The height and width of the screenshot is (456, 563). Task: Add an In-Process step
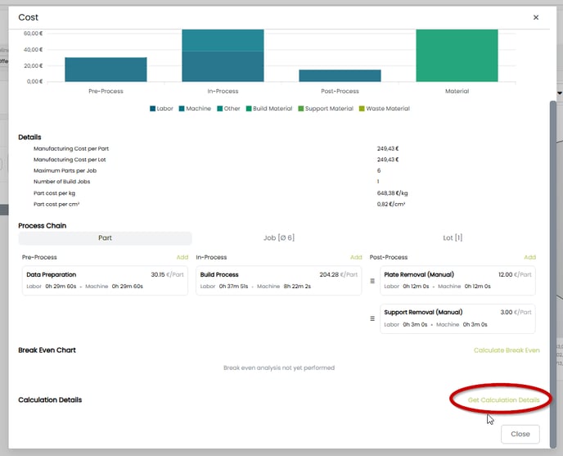click(x=356, y=257)
